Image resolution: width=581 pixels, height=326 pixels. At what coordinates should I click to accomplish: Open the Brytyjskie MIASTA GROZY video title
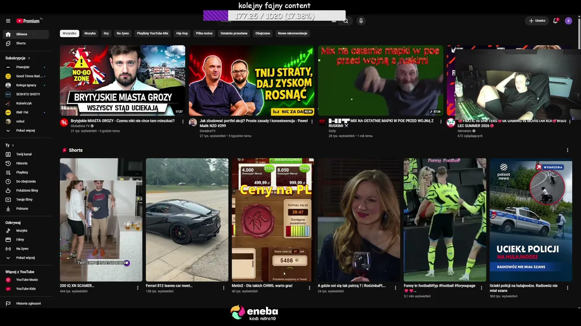click(x=123, y=121)
